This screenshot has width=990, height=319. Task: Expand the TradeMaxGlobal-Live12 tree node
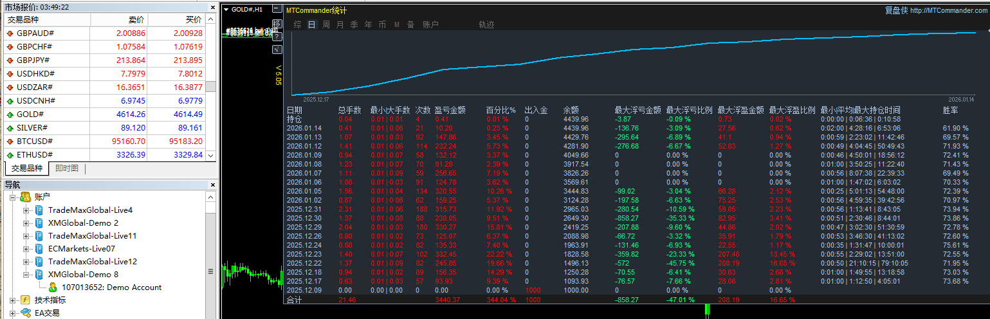pyautogui.click(x=26, y=262)
